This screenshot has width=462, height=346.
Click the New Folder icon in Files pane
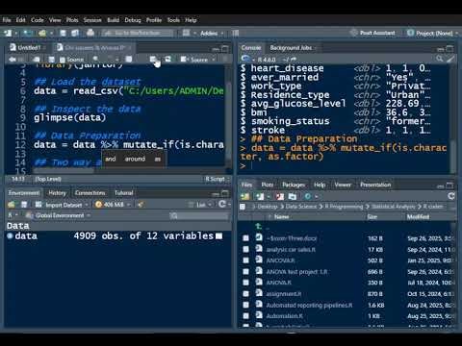point(244,196)
